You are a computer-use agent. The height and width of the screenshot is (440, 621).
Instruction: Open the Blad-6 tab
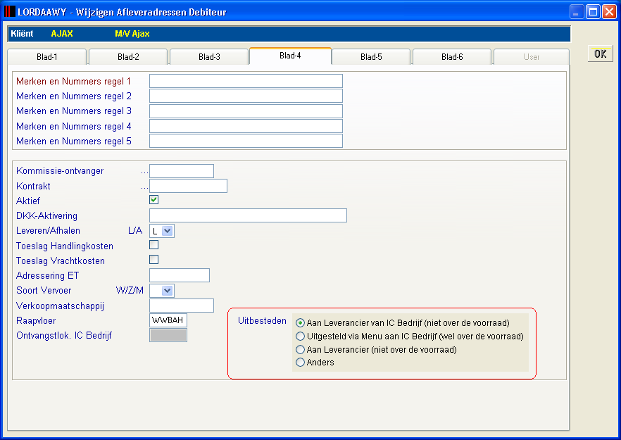pyautogui.click(x=452, y=56)
